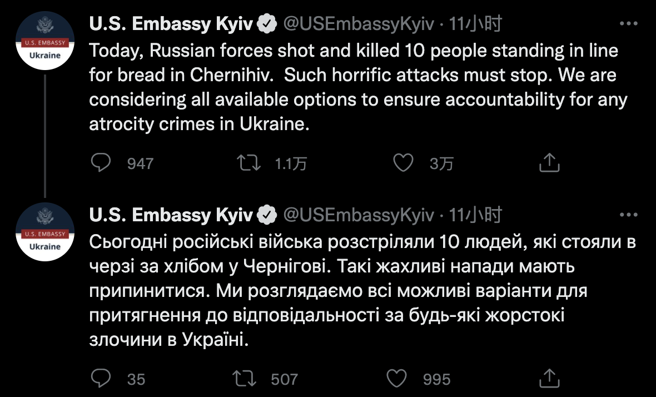
Task: Like the Ukrainian-language tweet
Action: [x=396, y=379]
